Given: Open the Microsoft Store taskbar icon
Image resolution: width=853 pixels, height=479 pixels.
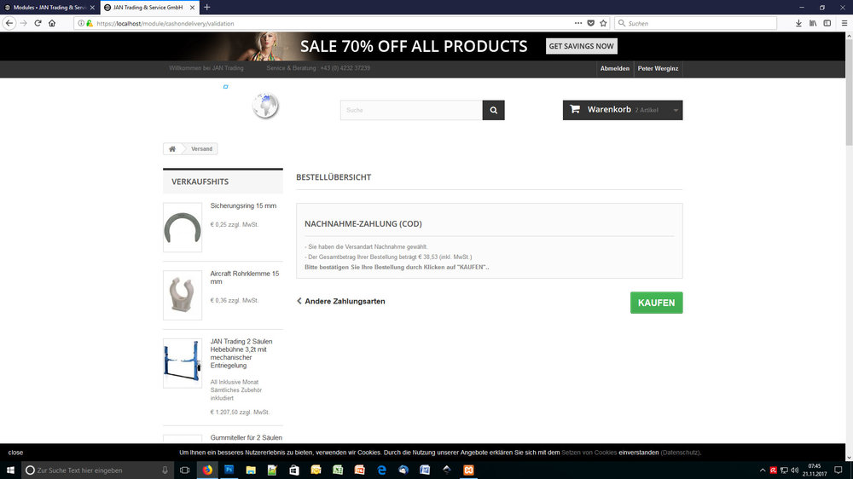Looking at the screenshot, I should pos(294,470).
